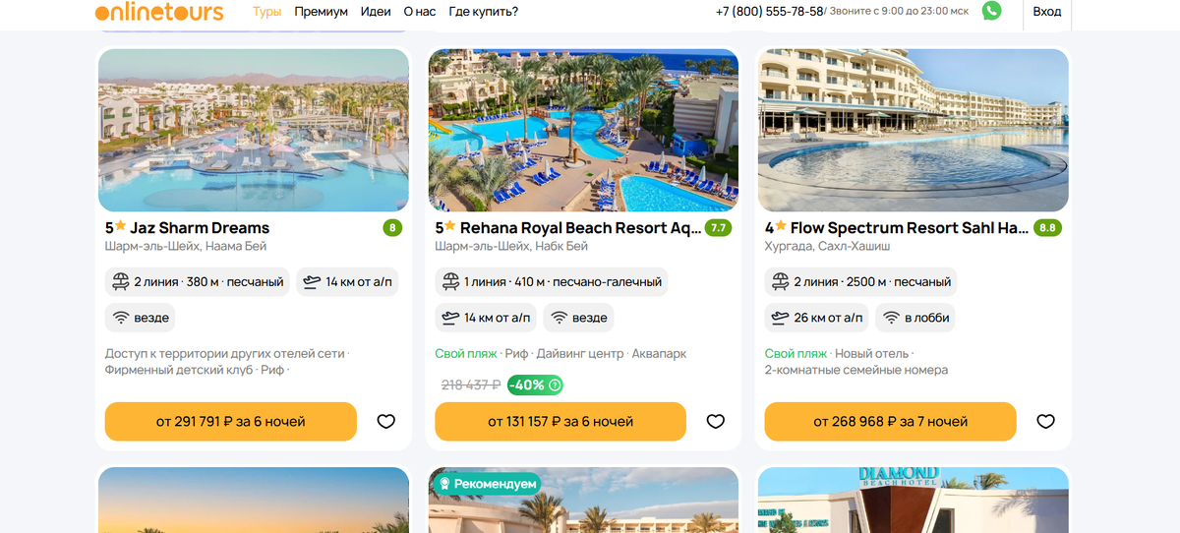Viewport: 1180px width, 533px height.
Task: Toggle favorite heart for Rehana Royal Beach
Action: click(716, 421)
